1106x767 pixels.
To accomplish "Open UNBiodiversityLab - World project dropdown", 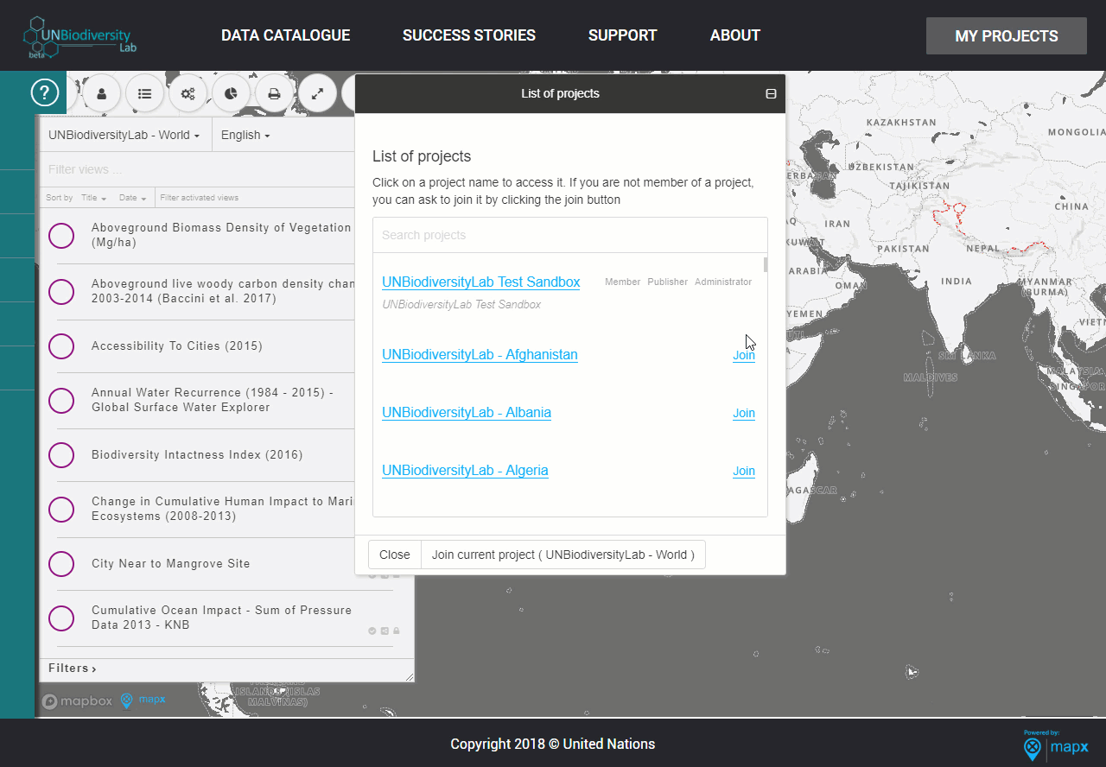I will point(124,135).
